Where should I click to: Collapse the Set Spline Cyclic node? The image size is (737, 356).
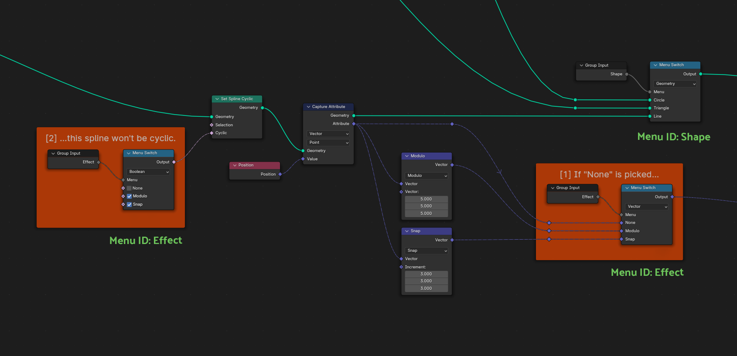point(217,99)
